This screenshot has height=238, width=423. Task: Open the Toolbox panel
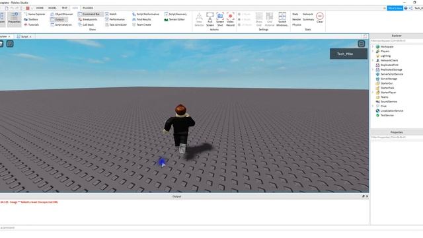[31, 19]
